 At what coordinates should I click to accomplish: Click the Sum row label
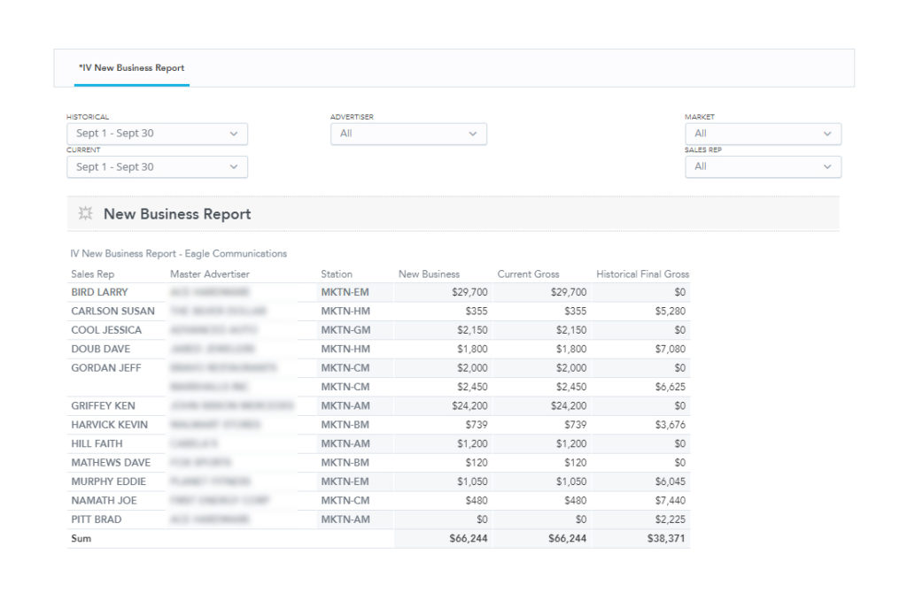(x=81, y=539)
